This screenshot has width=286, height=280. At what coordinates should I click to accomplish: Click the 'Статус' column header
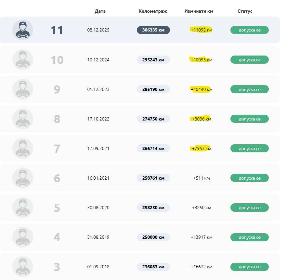click(245, 11)
